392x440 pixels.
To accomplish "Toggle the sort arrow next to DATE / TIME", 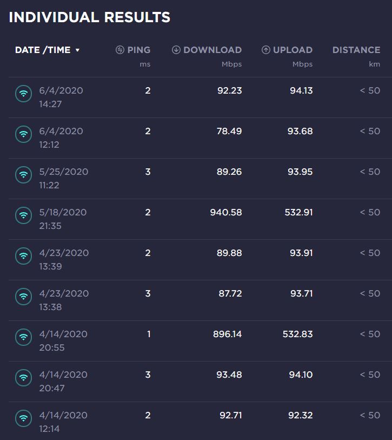I will tap(78, 50).
